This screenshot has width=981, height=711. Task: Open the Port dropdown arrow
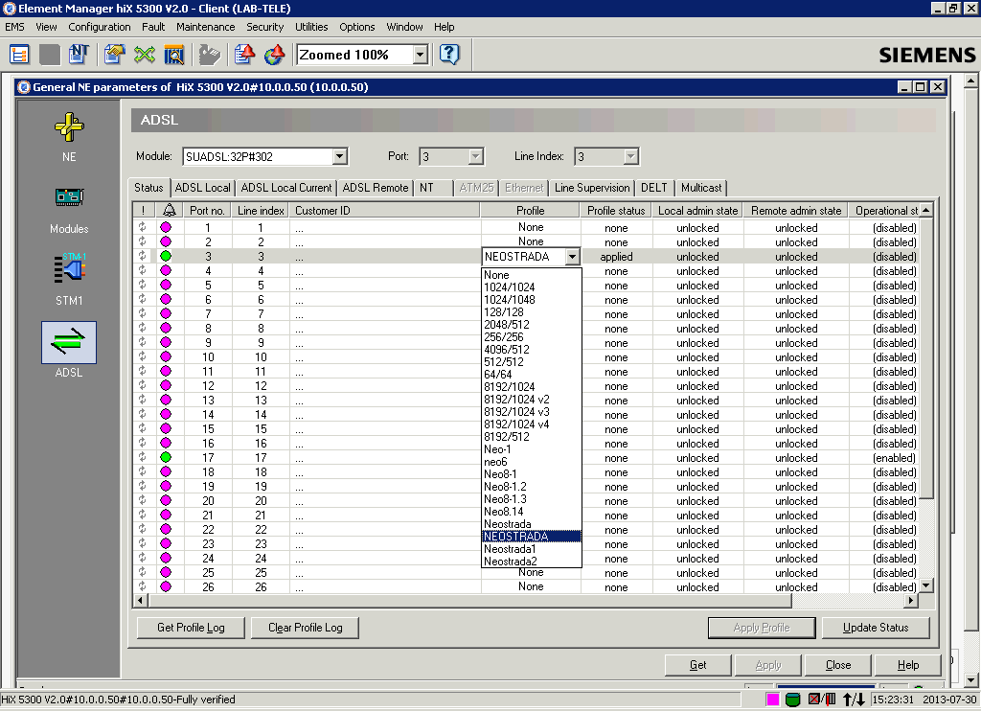(x=476, y=156)
